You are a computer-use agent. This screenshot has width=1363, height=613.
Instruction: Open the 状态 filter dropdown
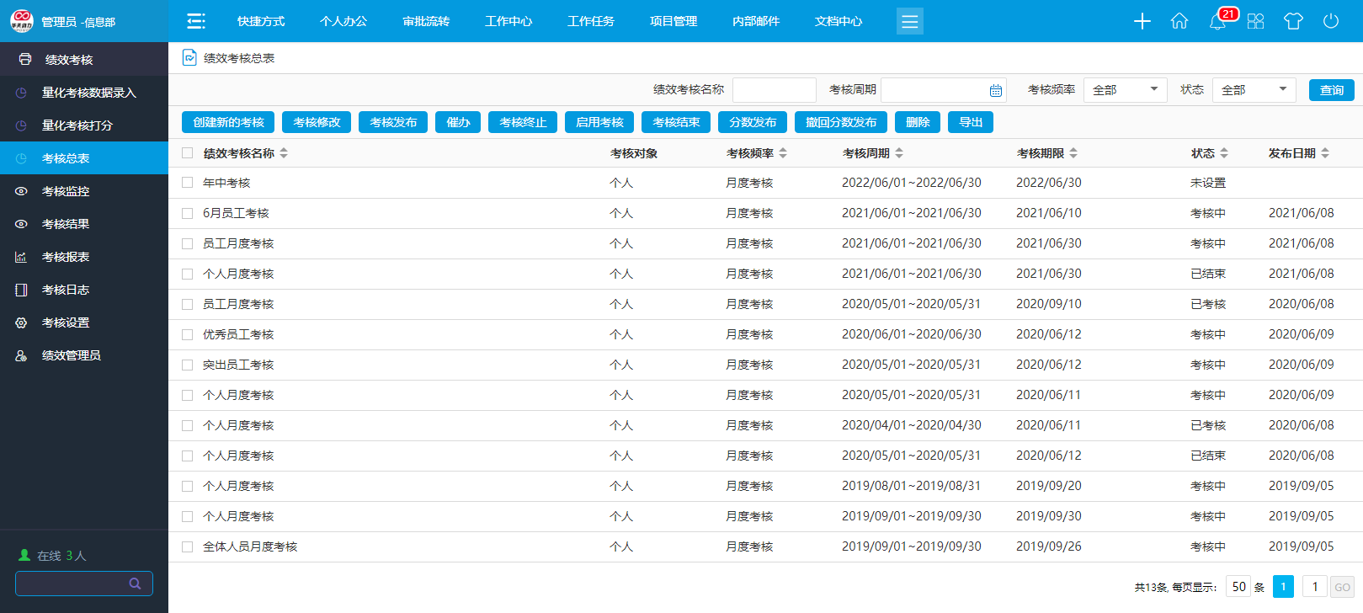[x=1254, y=90]
